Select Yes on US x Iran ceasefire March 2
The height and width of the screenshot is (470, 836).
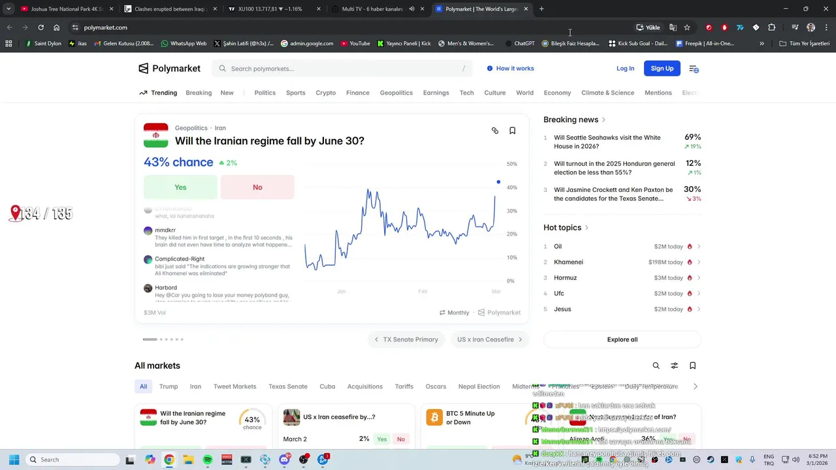click(x=381, y=439)
